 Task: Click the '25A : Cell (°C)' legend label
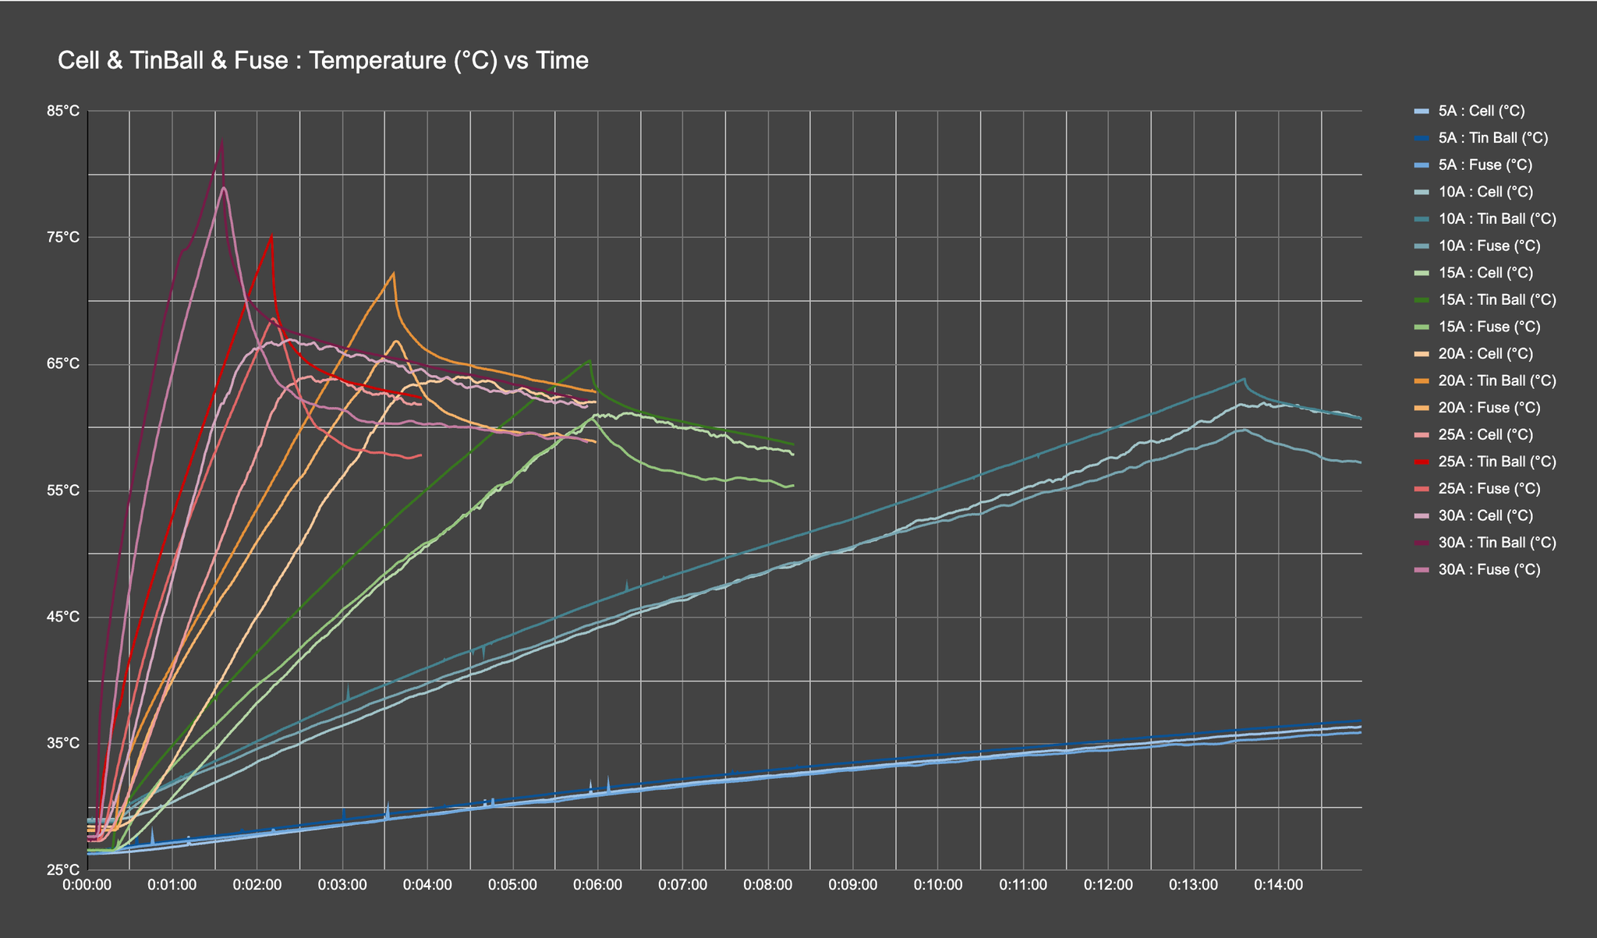[x=1485, y=435]
